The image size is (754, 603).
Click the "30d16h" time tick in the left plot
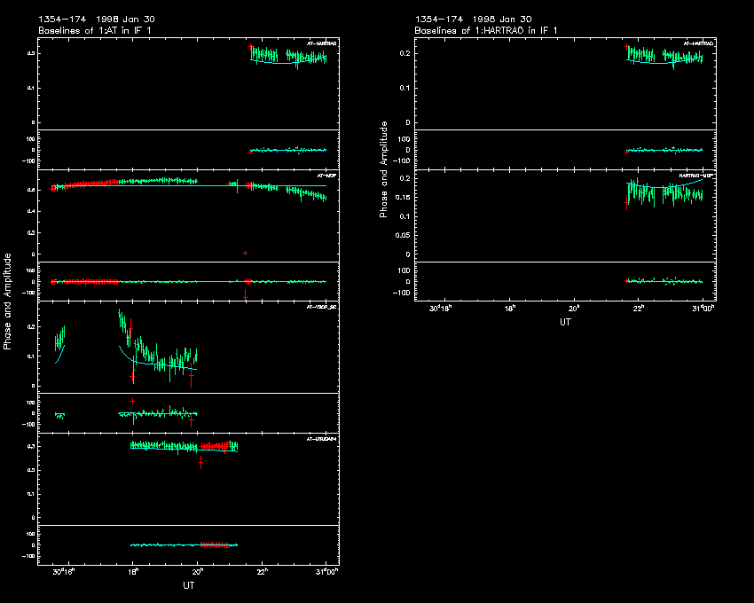point(64,572)
